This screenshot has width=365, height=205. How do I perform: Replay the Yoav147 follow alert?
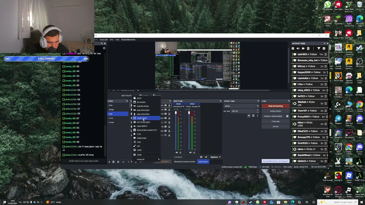point(326,111)
